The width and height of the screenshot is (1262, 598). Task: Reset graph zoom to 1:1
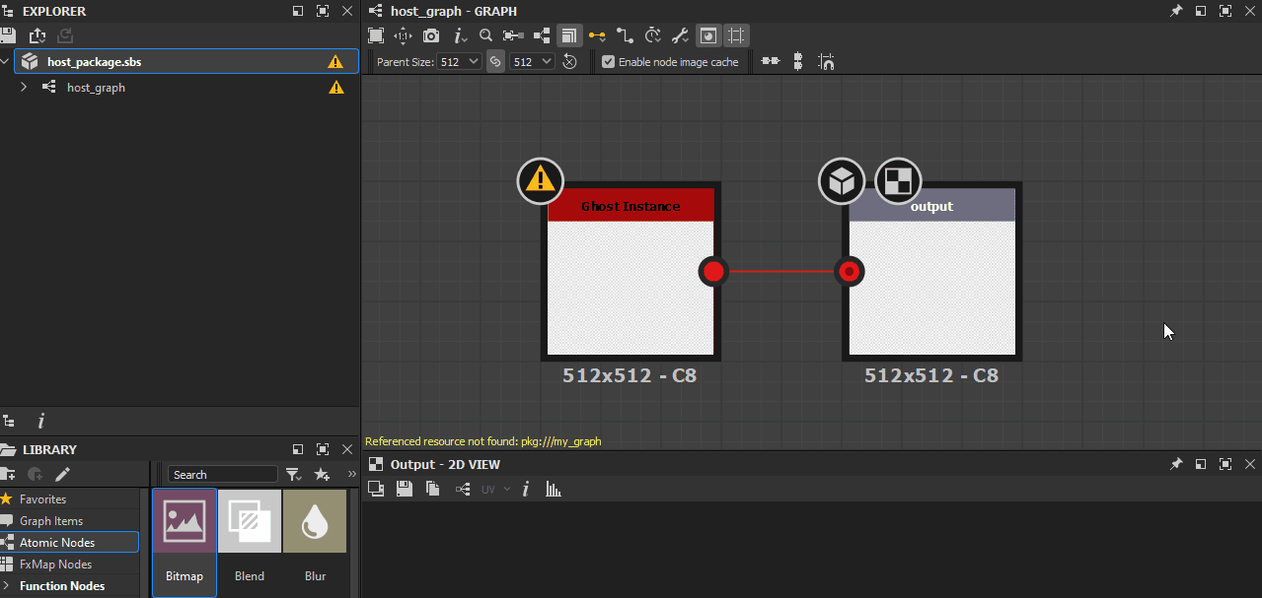[403, 35]
